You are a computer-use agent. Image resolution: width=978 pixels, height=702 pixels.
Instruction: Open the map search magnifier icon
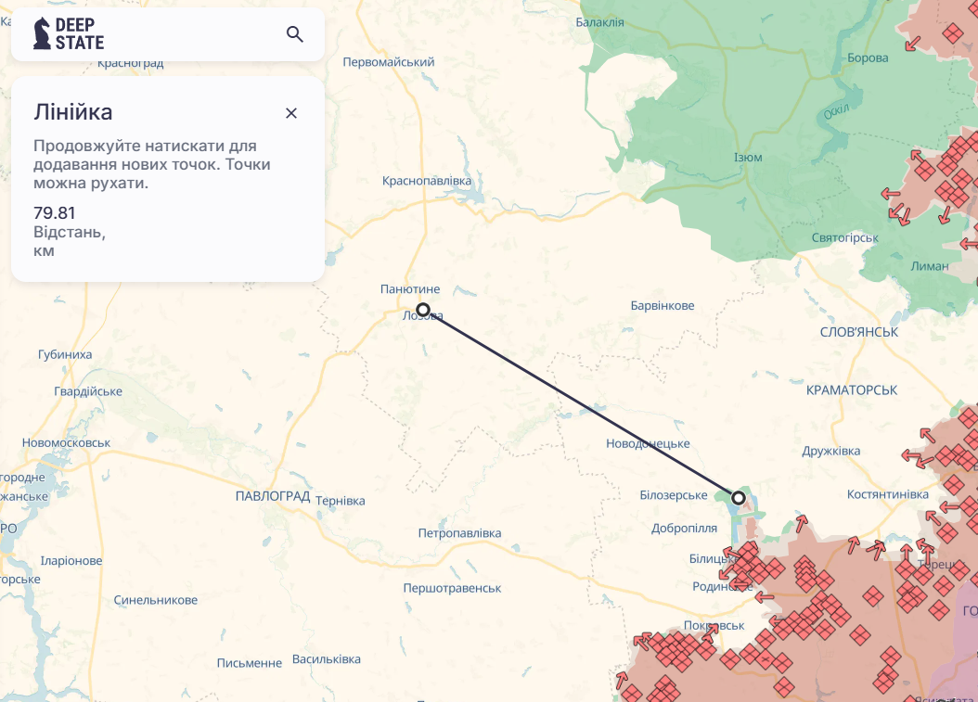(294, 34)
